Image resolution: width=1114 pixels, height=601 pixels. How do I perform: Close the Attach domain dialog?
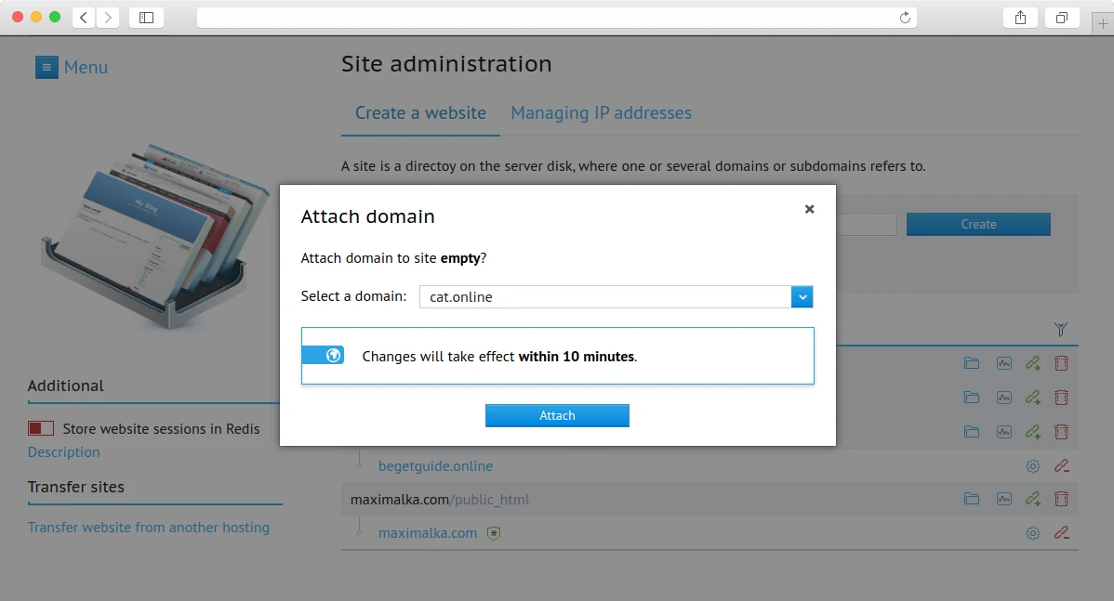(x=809, y=209)
